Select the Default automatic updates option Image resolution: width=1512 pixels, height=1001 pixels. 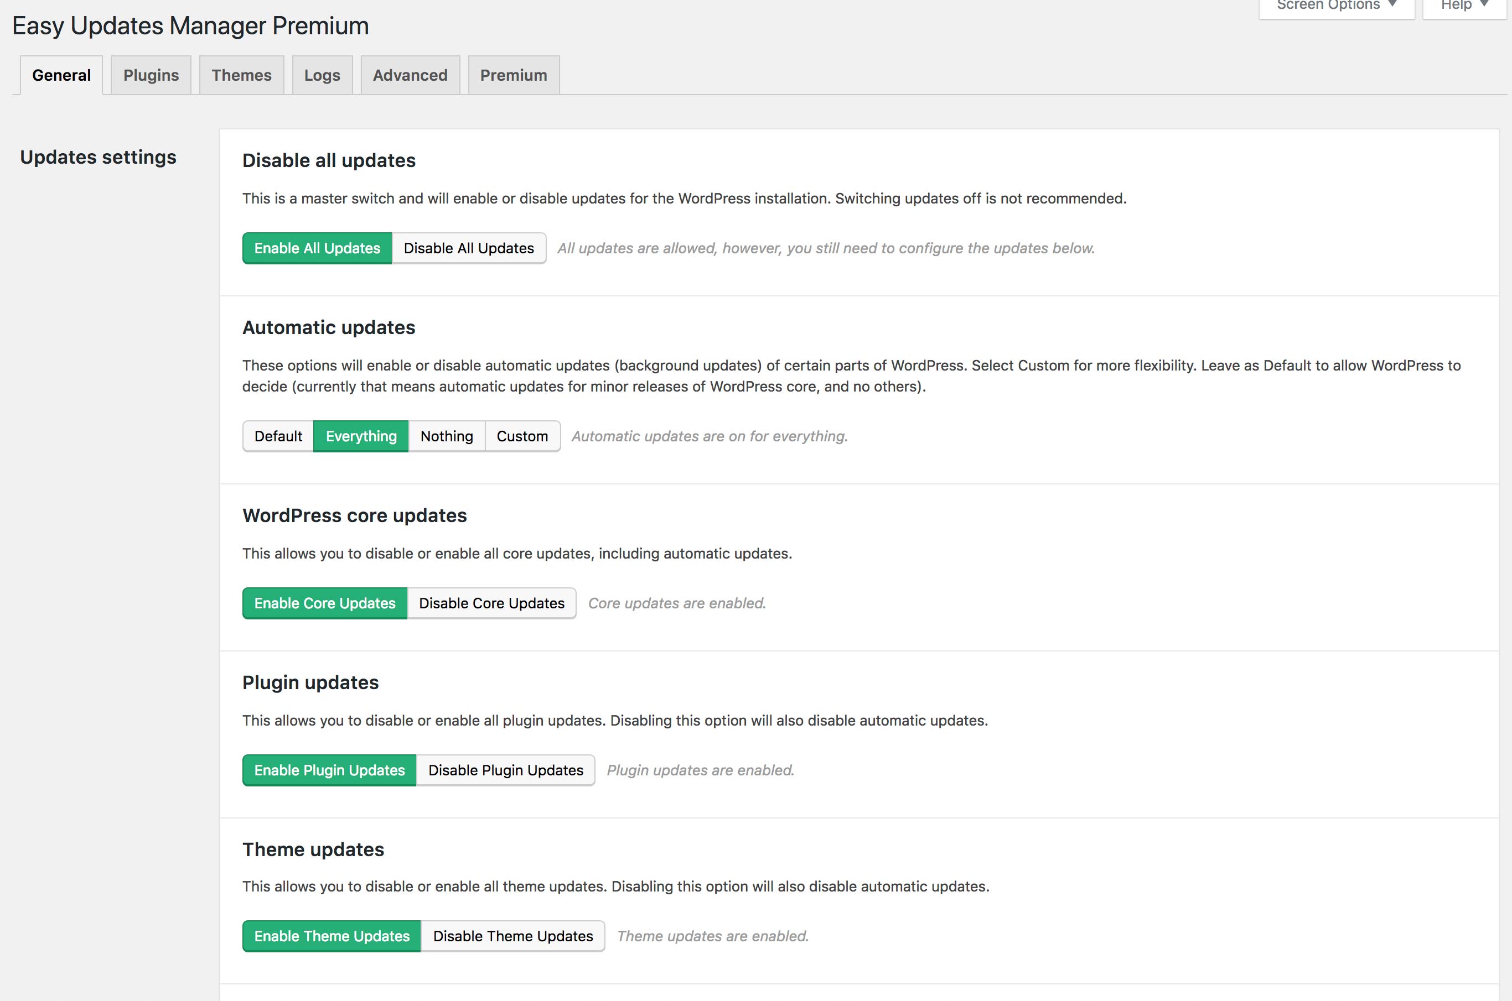pos(277,436)
